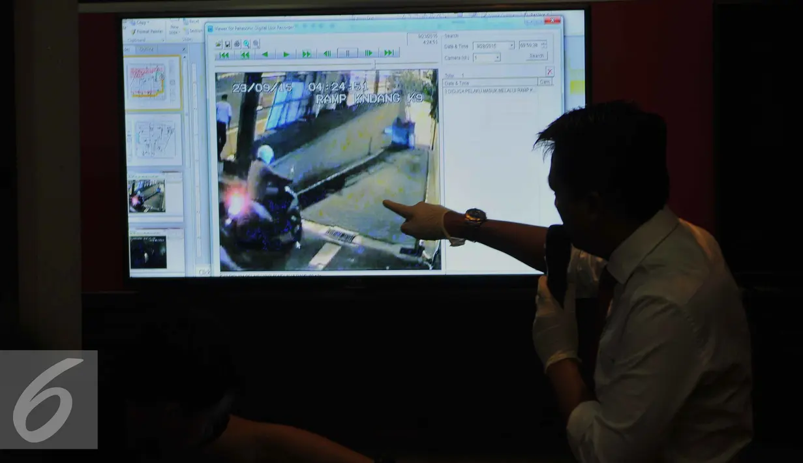This screenshot has width=803, height=463.
Task: Switch to Outline tab in slide pane
Action: (145, 50)
